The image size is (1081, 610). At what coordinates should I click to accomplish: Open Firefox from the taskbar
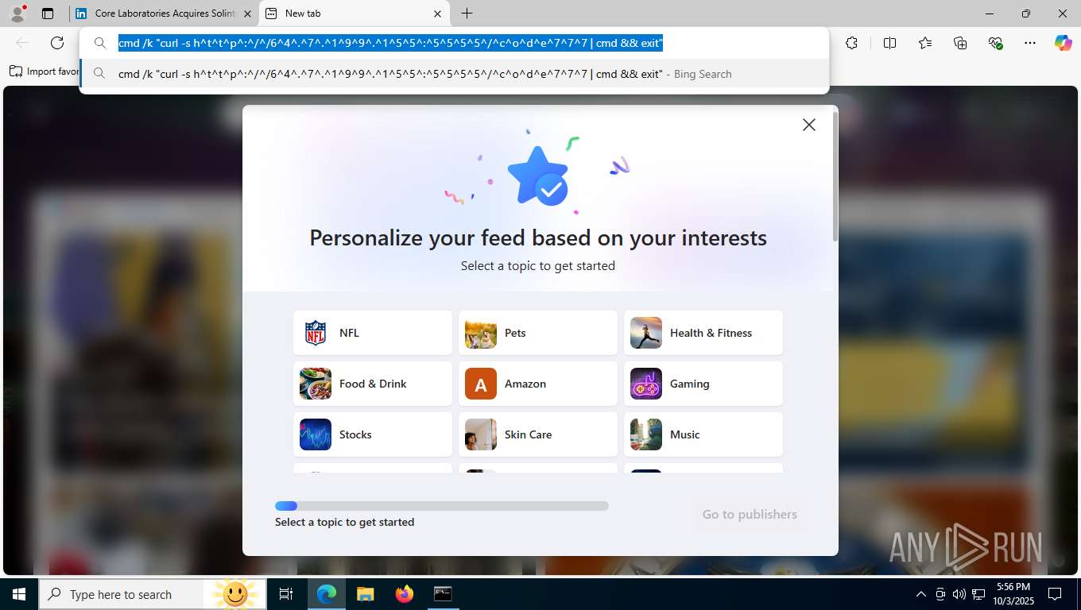[x=404, y=594]
